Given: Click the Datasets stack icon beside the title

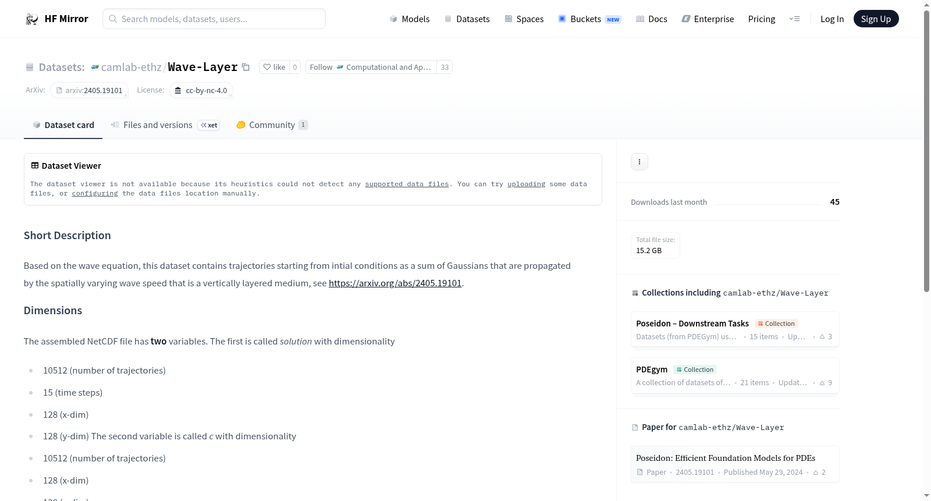Looking at the screenshot, I should click(30, 67).
